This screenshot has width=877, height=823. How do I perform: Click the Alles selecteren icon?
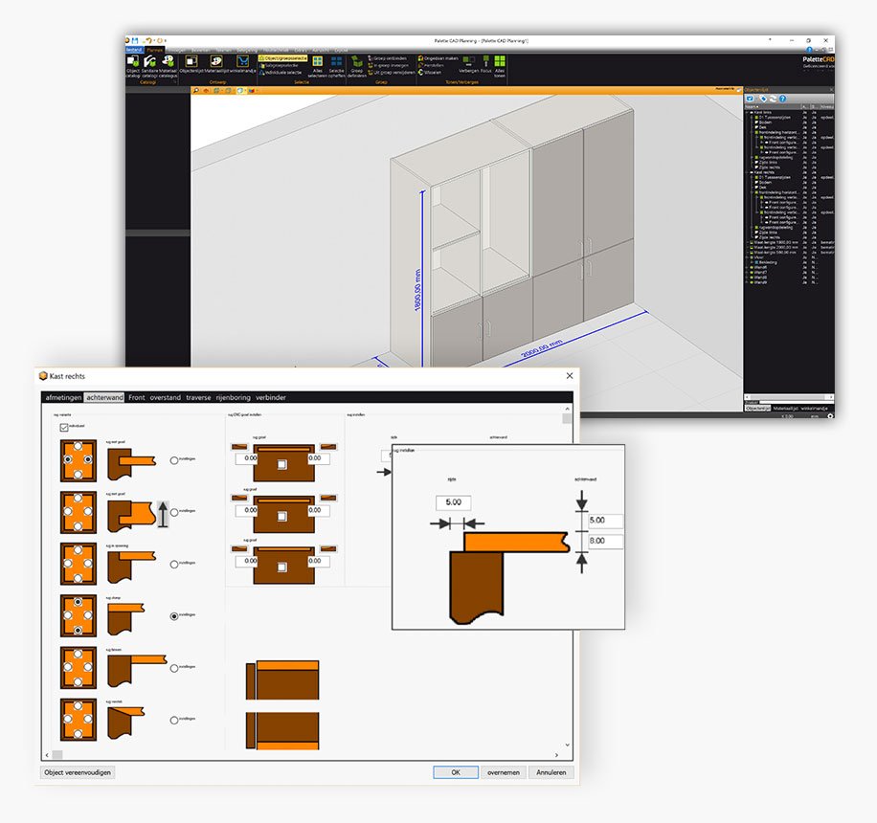(317, 61)
